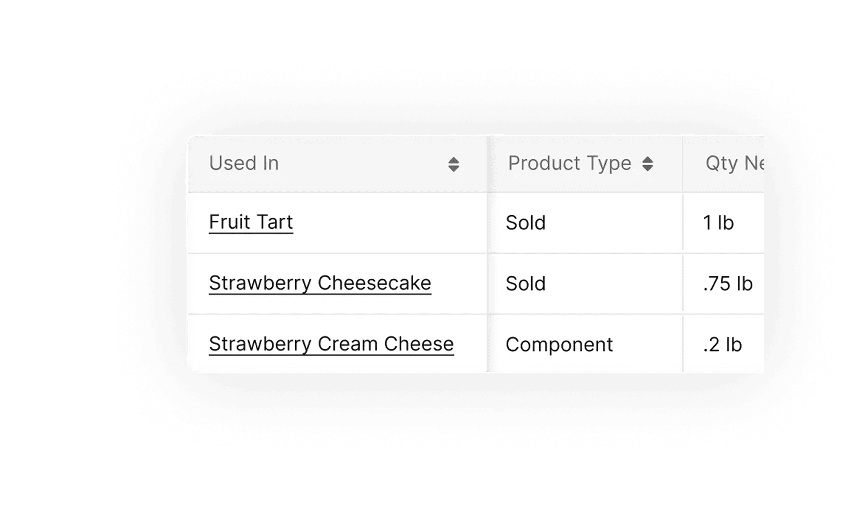Open the Strawberry Cream Cheese component link
Viewport: 851px width, 523px height.
coord(331,344)
